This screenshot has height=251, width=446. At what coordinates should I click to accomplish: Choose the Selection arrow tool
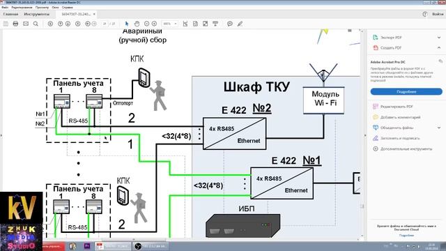click(127, 24)
